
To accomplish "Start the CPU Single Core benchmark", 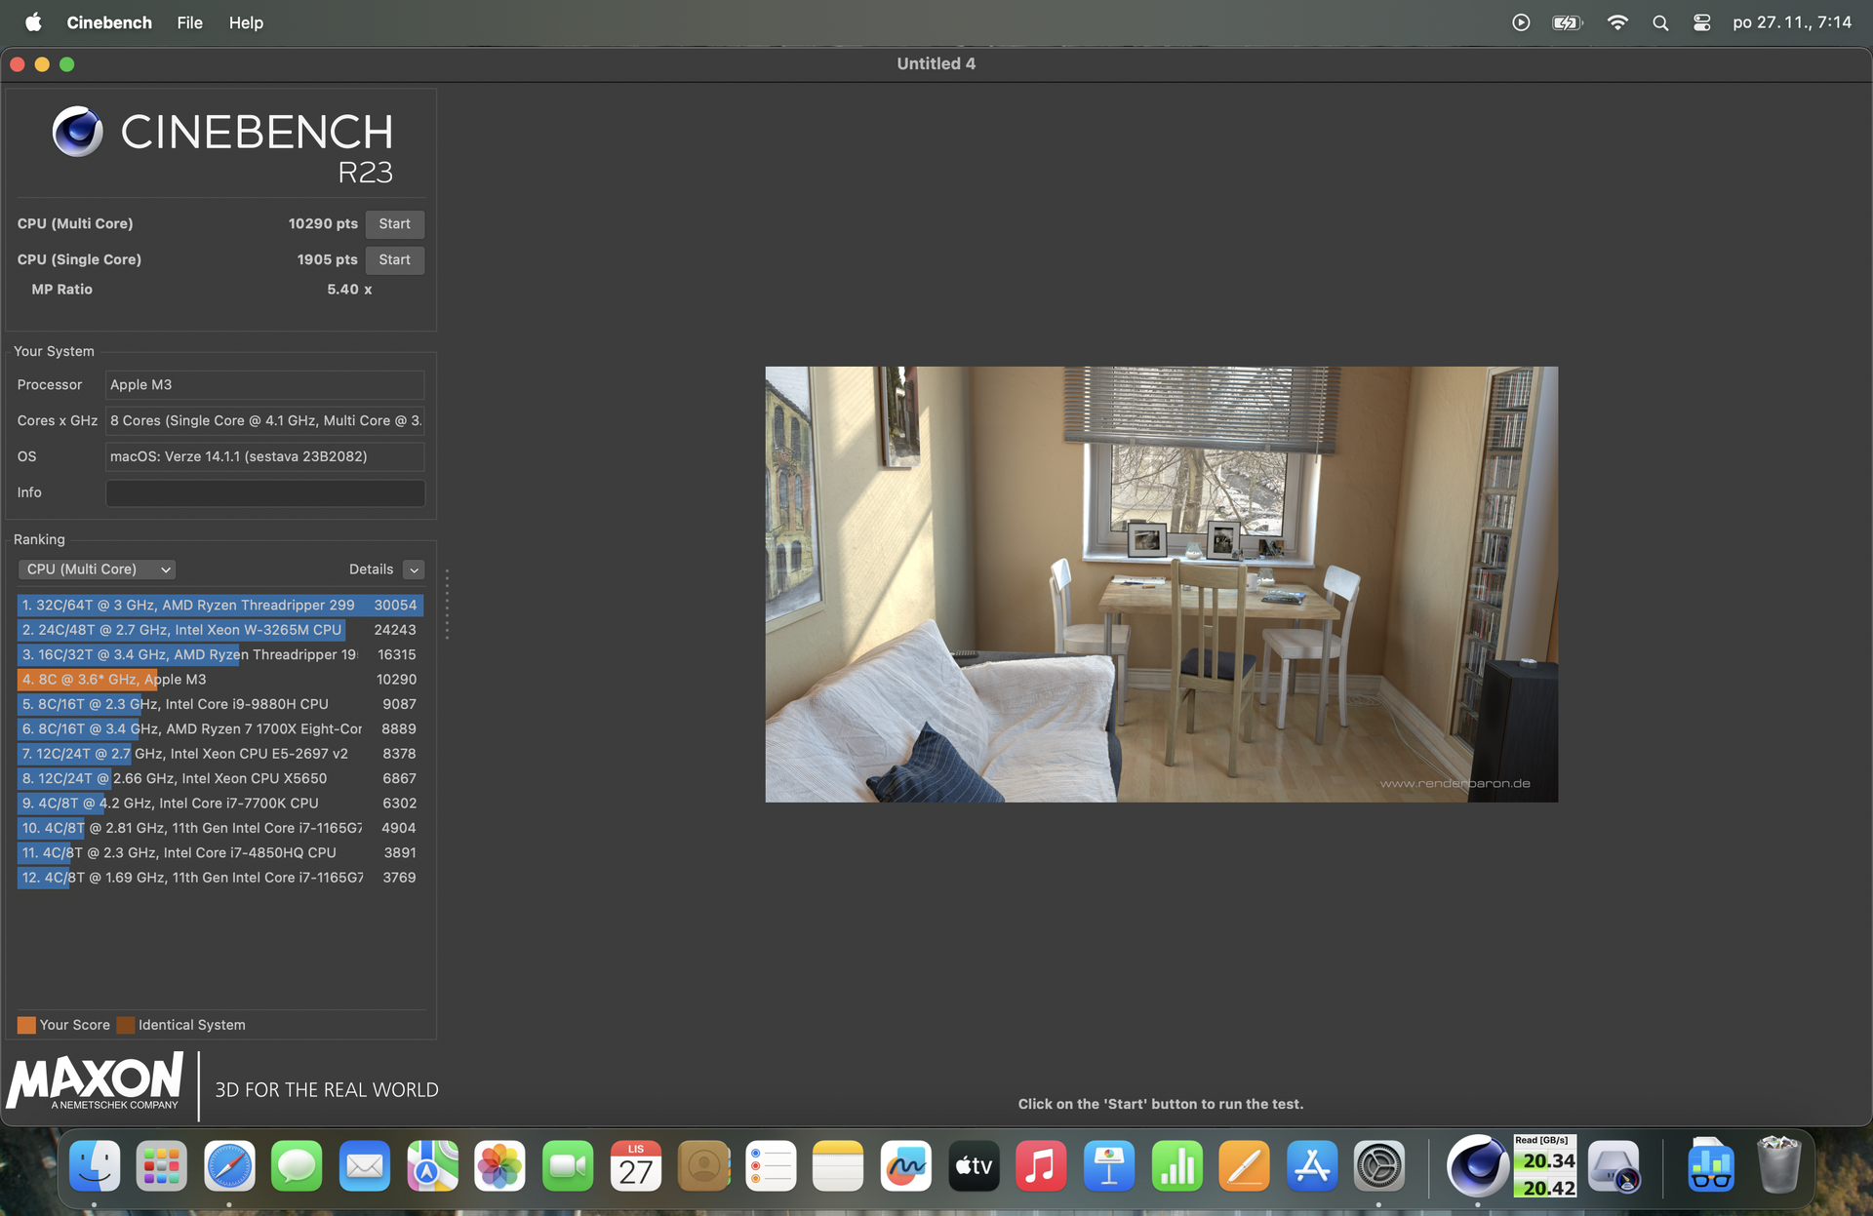I will pyautogui.click(x=393, y=259).
